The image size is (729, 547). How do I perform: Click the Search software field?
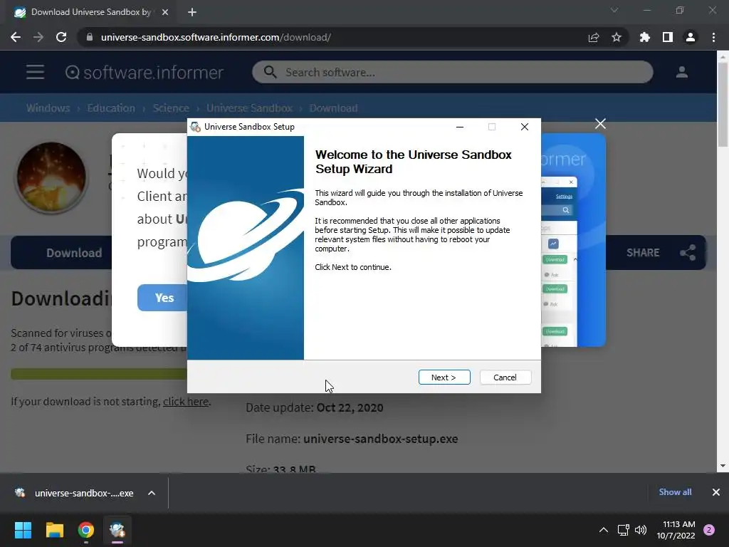click(x=452, y=72)
